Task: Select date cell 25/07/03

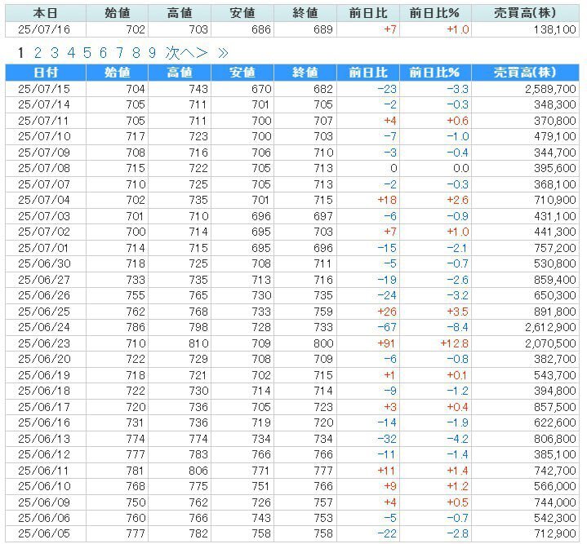Action: tap(44, 216)
